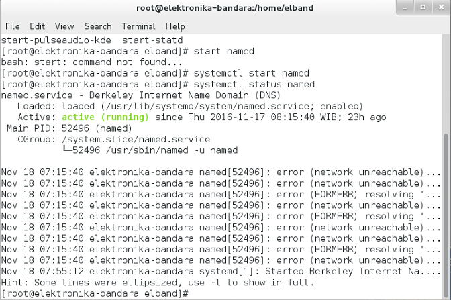Open the View menu
The image size is (451, 300).
tap(64, 26)
